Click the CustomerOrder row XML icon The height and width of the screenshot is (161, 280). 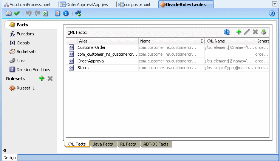[71, 47]
